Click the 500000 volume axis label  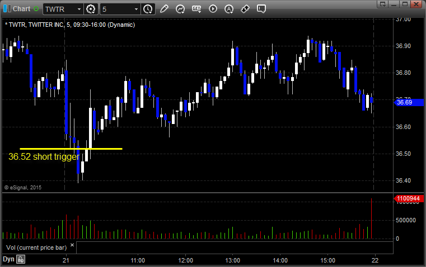pos(406,221)
